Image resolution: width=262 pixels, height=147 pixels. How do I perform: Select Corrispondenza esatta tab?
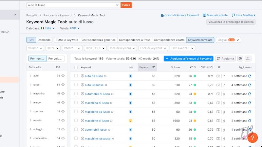pyautogui.click(x=169, y=40)
